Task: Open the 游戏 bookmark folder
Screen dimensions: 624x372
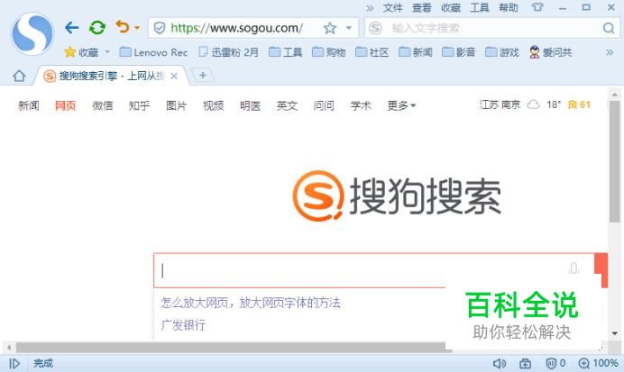Action: [502, 52]
